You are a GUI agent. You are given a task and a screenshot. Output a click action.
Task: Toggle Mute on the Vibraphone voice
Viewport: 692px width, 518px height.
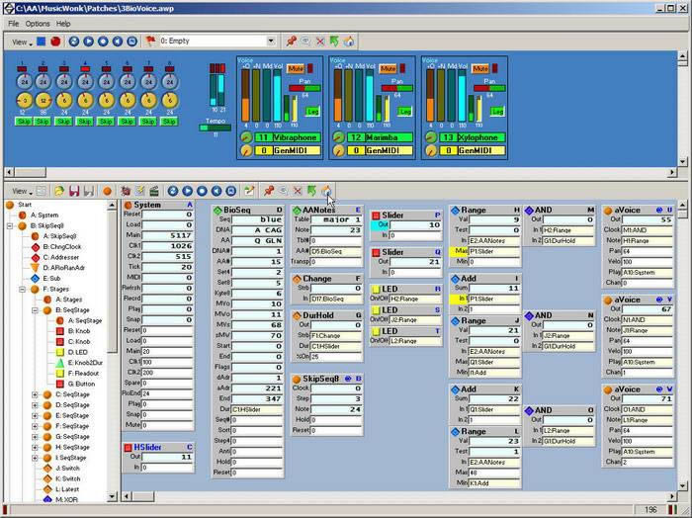coord(296,69)
